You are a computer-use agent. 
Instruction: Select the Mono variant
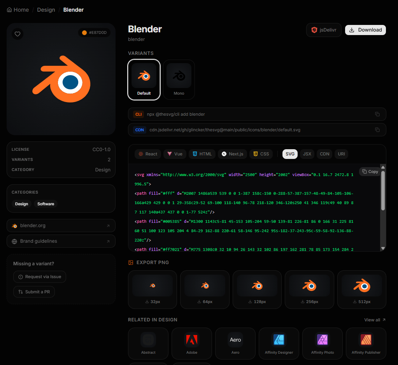pos(179,79)
